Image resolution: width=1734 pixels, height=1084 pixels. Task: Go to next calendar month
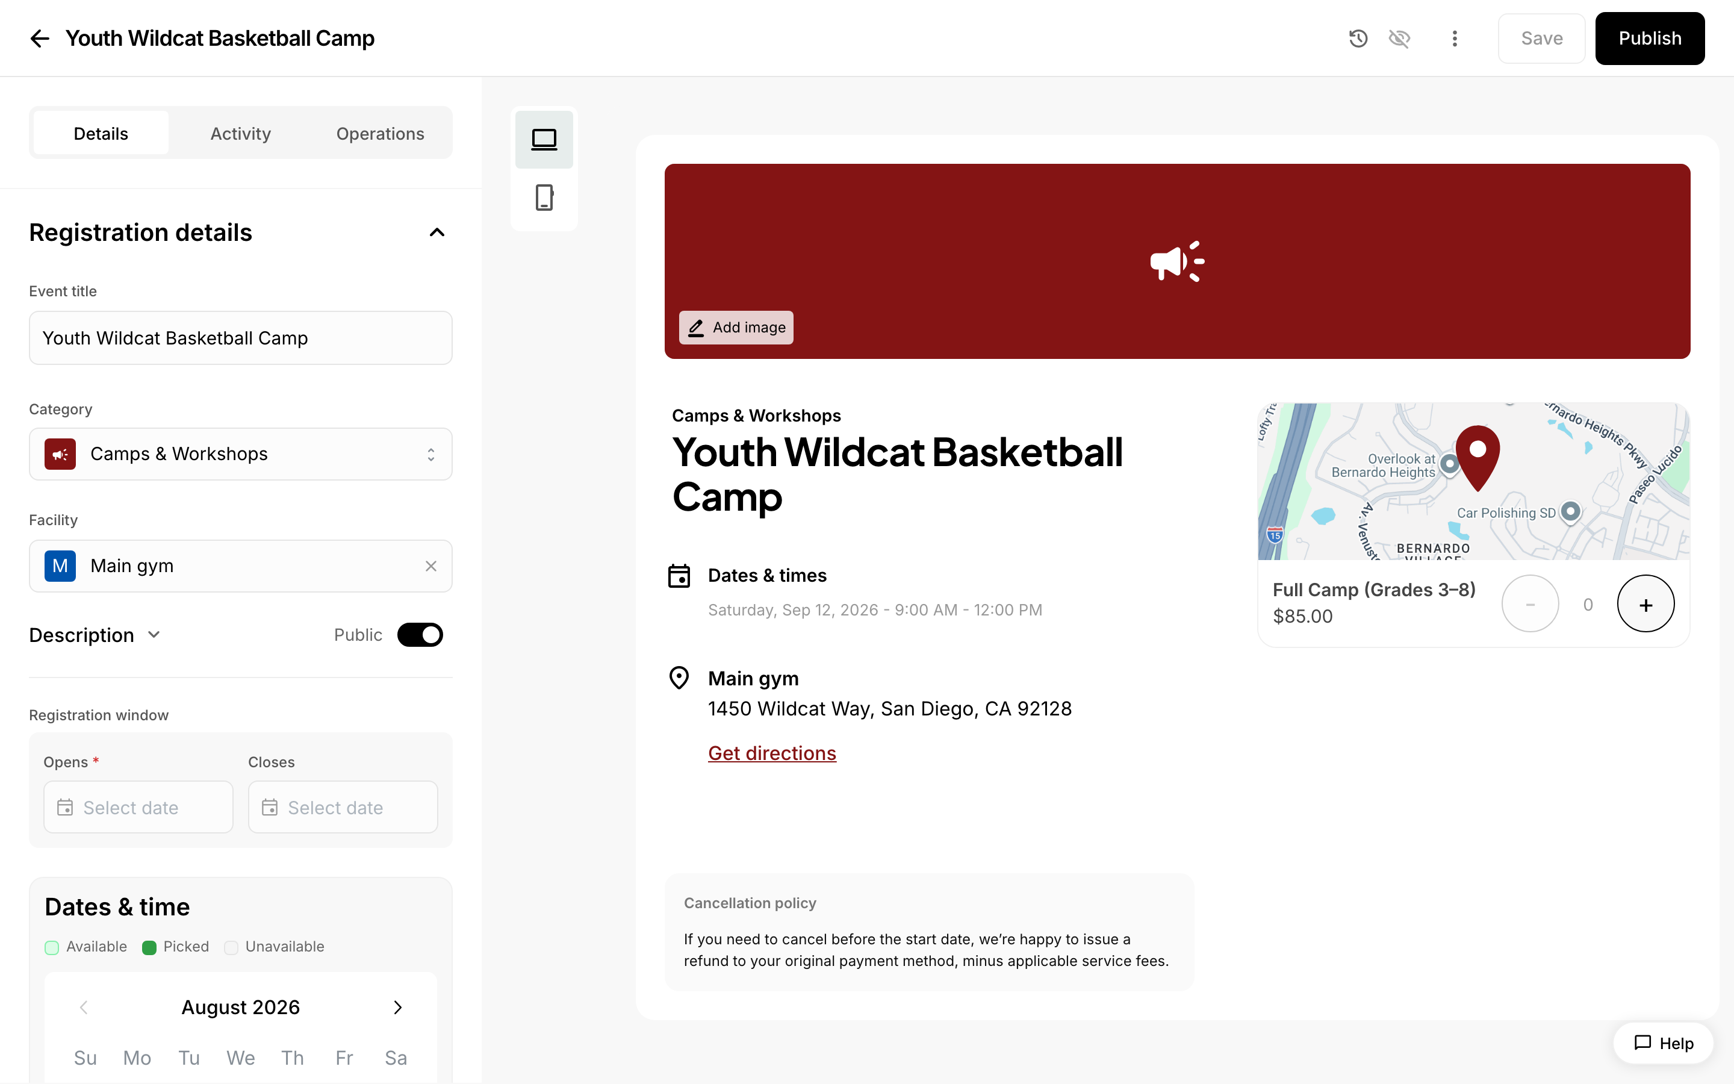coord(397,1008)
